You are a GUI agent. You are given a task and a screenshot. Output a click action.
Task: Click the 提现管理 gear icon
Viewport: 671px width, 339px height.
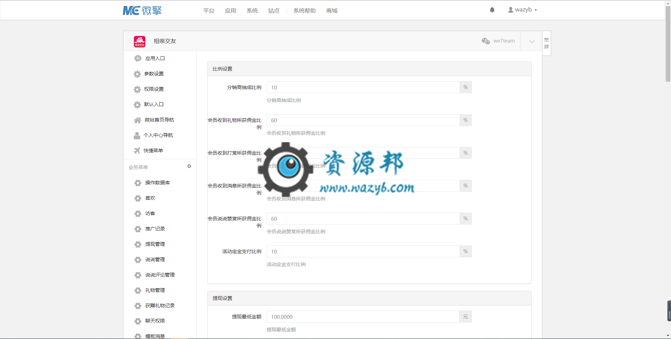coord(138,244)
